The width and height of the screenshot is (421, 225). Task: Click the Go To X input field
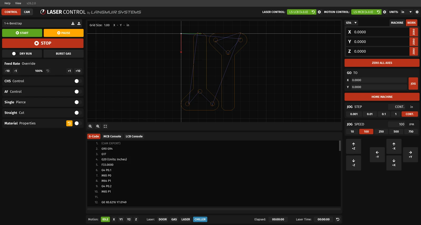coord(379,80)
